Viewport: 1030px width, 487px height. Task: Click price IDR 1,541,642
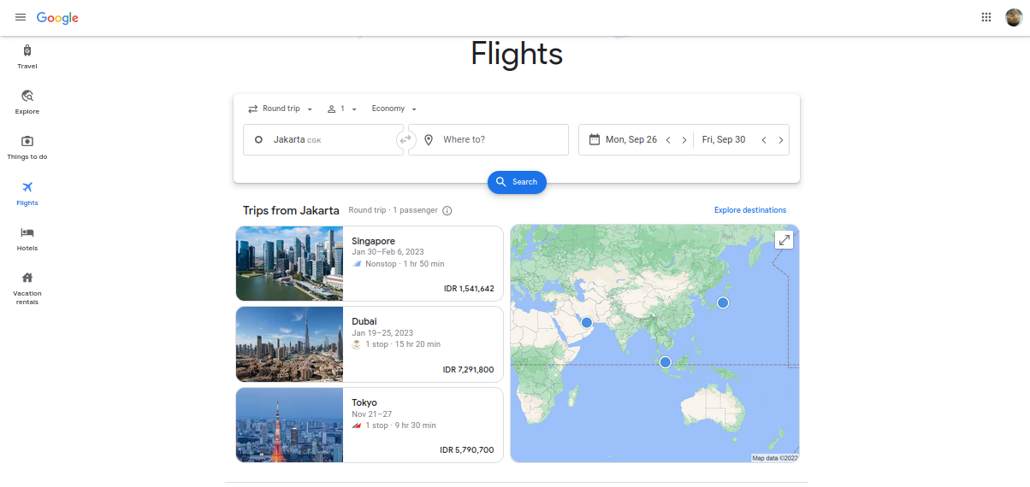(x=469, y=289)
